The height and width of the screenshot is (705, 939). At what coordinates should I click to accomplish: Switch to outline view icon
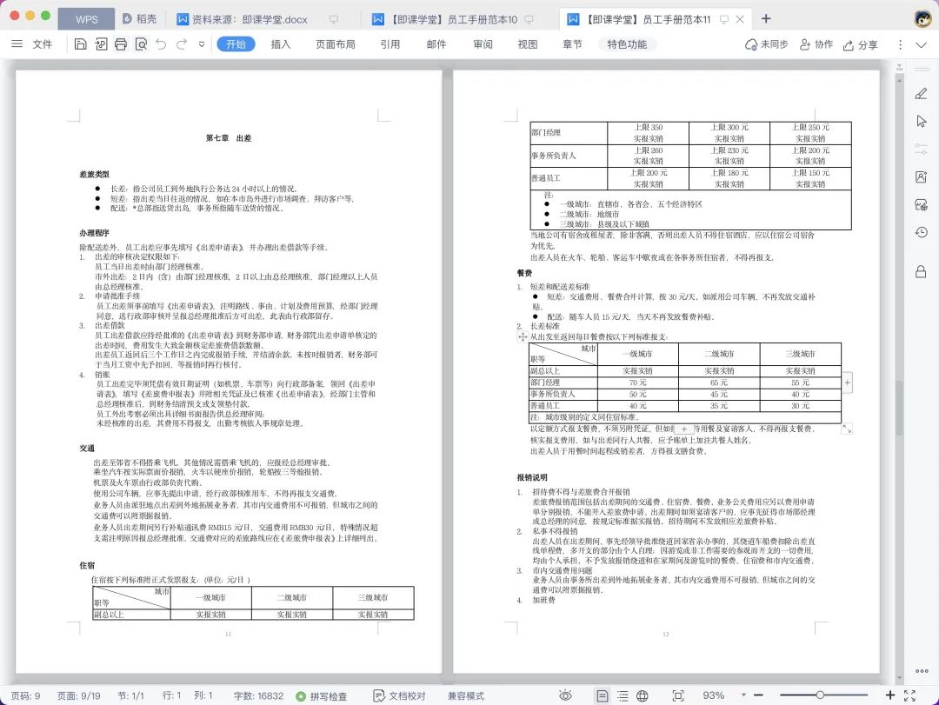point(623,695)
